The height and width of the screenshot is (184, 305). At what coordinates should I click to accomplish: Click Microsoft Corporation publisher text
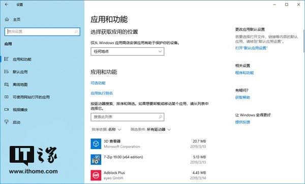122,146
